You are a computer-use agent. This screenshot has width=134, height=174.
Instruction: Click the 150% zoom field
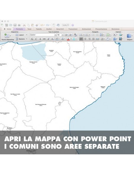click(x=64, y=25)
